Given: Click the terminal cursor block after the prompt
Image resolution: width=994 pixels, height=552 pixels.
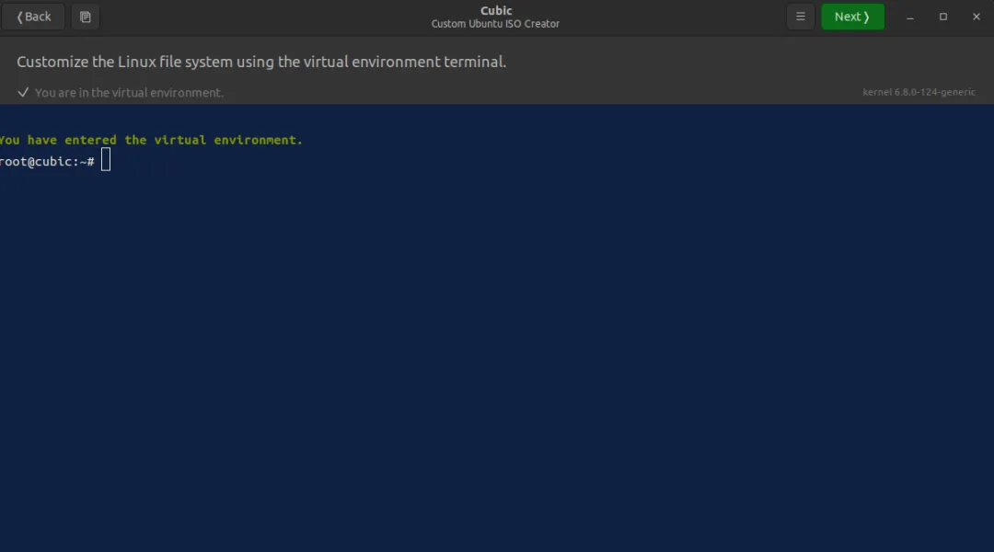Looking at the screenshot, I should [106, 160].
